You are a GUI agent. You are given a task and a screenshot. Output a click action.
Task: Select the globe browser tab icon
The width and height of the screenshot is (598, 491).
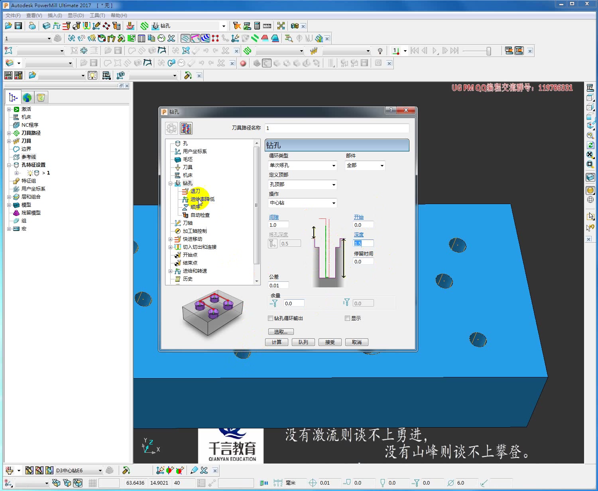pyautogui.click(x=27, y=97)
